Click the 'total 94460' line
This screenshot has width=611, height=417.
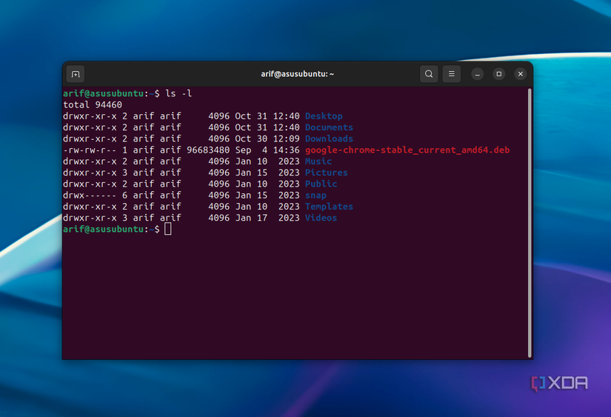(x=93, y=105)
